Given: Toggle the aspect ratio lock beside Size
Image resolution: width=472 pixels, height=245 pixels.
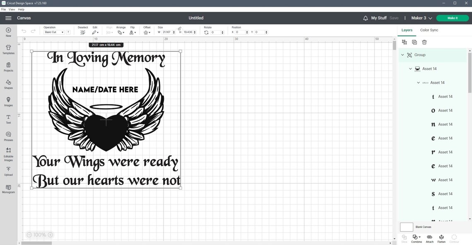Looking at the screenshot, I should click(179, 29).
